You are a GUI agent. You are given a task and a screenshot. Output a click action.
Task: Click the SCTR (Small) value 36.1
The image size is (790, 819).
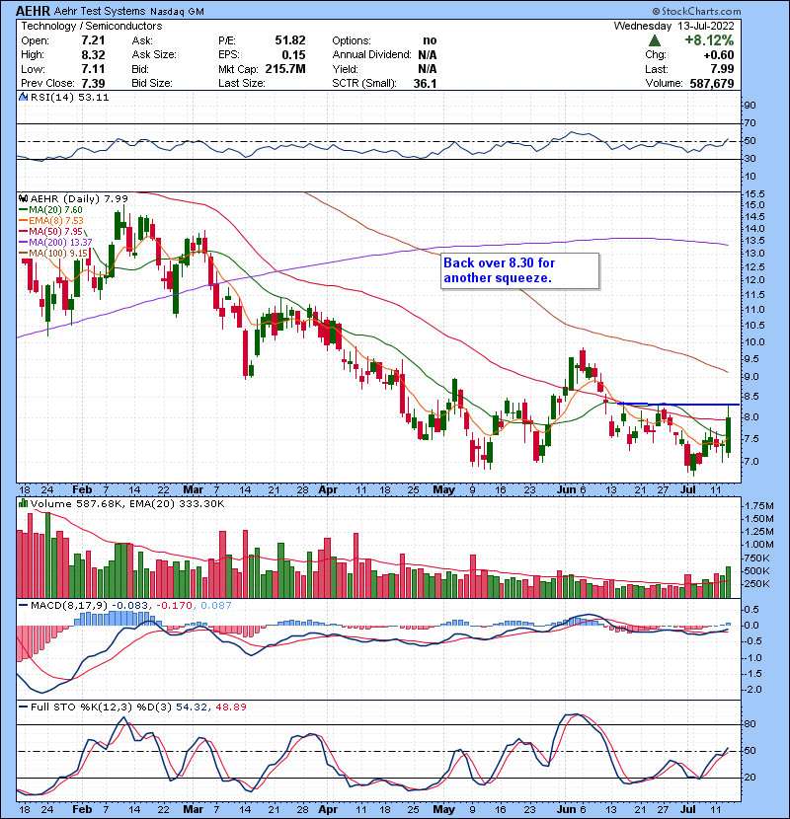tap(425, 83)
